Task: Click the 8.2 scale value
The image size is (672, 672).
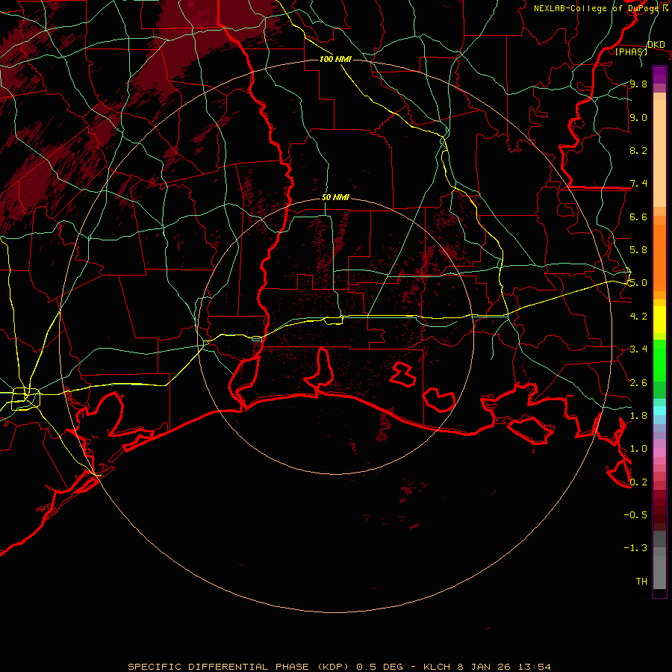Action: [x=638, y=150]
